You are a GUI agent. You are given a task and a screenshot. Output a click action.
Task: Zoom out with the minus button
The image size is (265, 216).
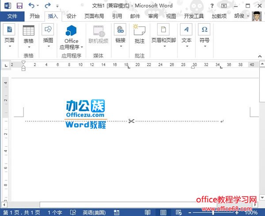click(190, 212)
